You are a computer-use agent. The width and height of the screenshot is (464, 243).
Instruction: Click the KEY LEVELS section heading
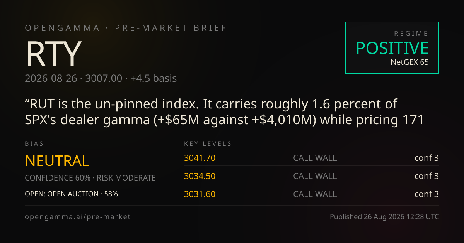click(x=208, y=144)
